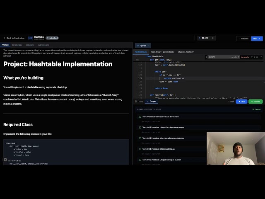Click line number 121 in editor

coord(140,78)
